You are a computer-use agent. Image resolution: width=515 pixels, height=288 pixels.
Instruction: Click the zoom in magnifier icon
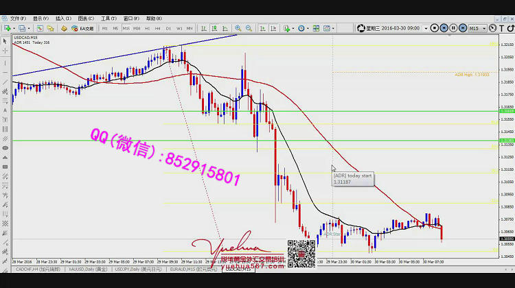[x=238, y=28]
